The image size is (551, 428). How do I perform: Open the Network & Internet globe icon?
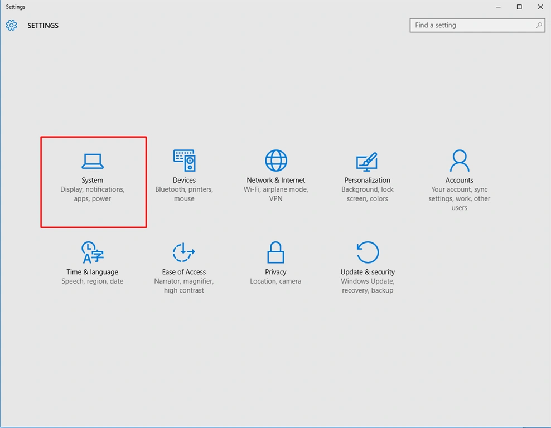[x=276, y=160]
